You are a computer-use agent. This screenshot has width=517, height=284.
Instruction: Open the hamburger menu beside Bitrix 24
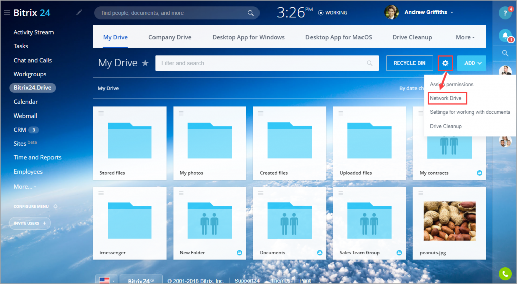point(7,13)
